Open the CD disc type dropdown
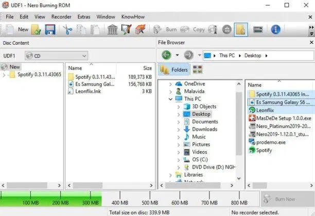The image size is (315, 216). pos(56,56)
